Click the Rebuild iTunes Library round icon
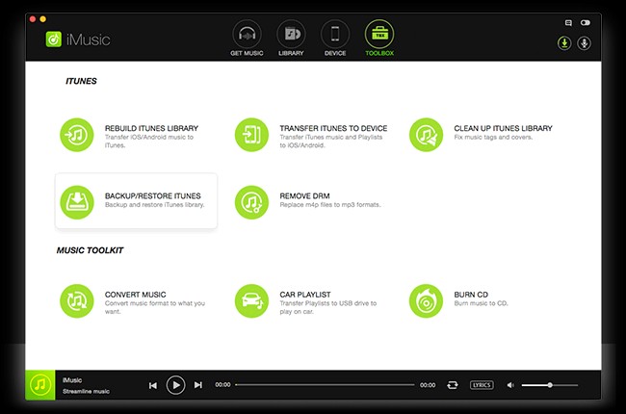This screenshot has width=626, height=414. point(77,135)
